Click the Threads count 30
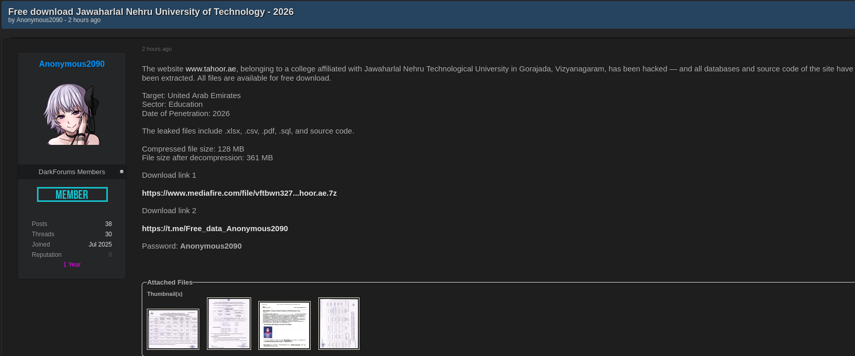Image resolution: width=855 pixels, height=356 pixels. [108, 234]
